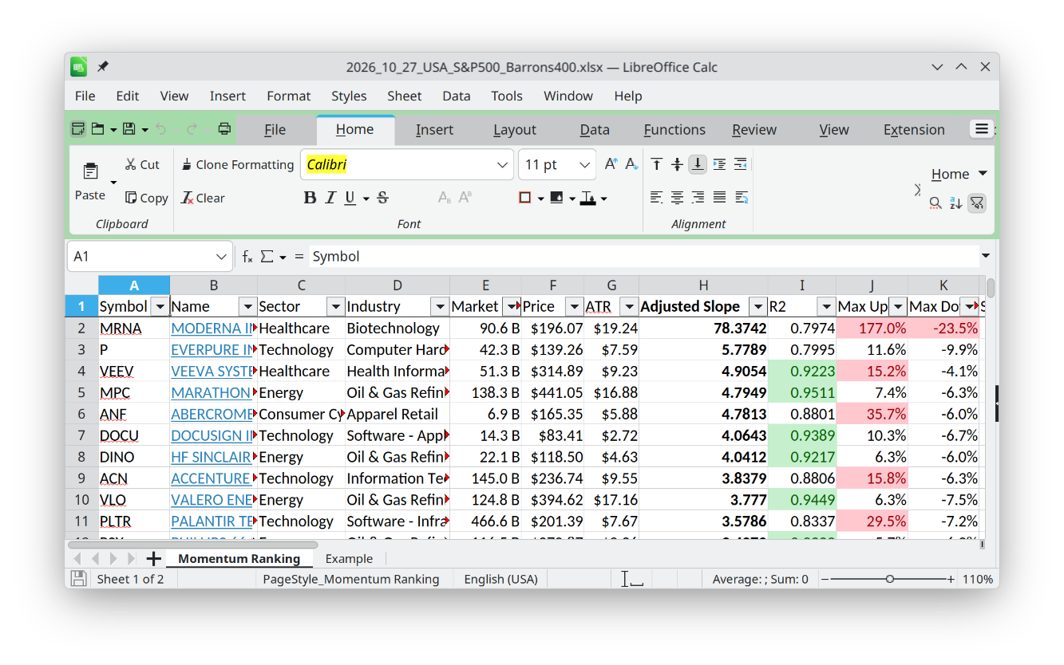Open the Adjusted Slope filter dropdown
The height and width of the screenshot is (665, 1064).
click(757, 306)
